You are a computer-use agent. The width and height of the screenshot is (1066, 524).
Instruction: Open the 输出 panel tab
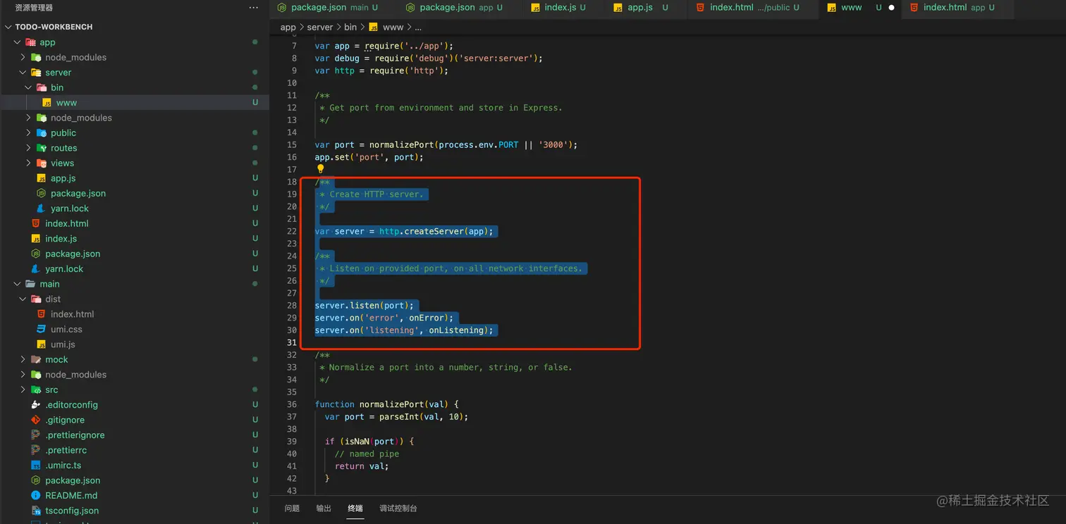point(324,509)
